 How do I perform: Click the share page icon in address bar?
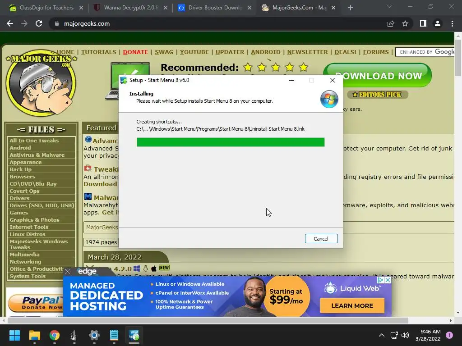point(391,23)
